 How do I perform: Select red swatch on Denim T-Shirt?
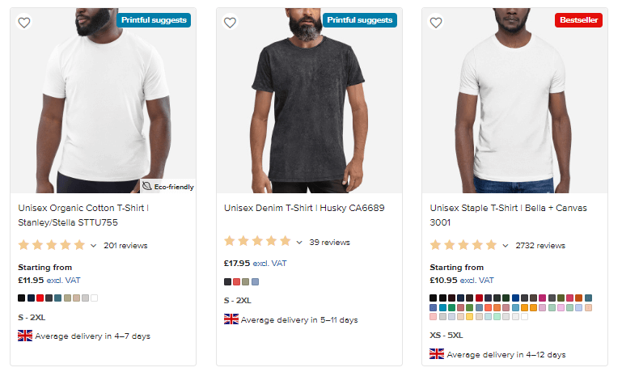click(x=237, y=282)
